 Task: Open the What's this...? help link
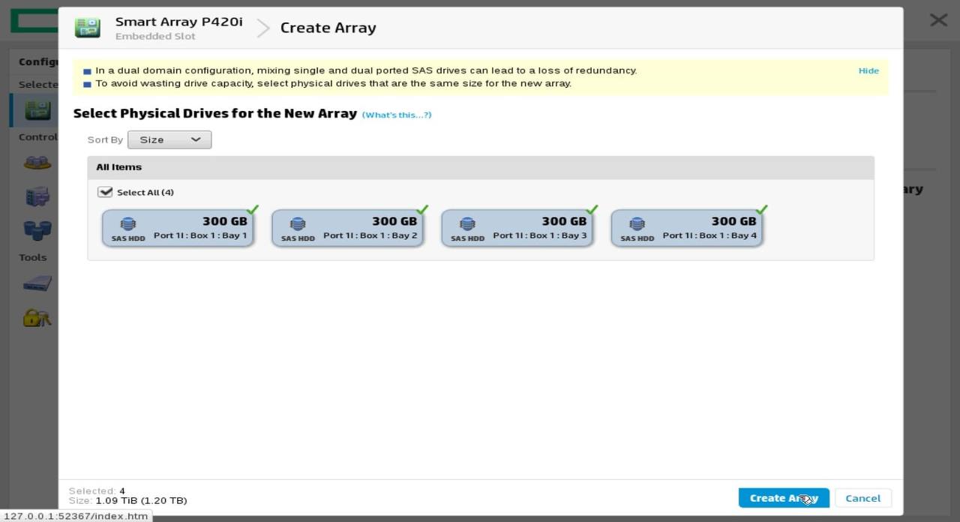point(397,115)
